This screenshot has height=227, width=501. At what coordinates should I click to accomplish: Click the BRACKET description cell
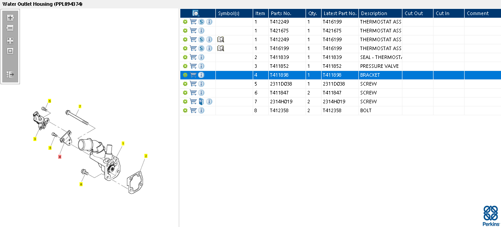[380, 75]
